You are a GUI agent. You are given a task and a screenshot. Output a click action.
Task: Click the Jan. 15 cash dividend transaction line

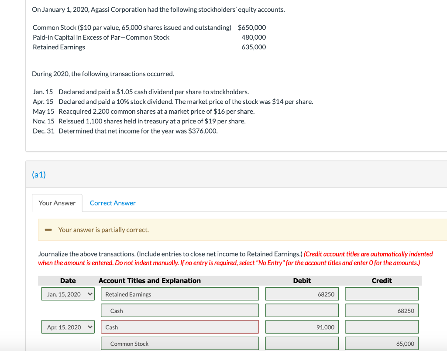click(x=141, y=92)
